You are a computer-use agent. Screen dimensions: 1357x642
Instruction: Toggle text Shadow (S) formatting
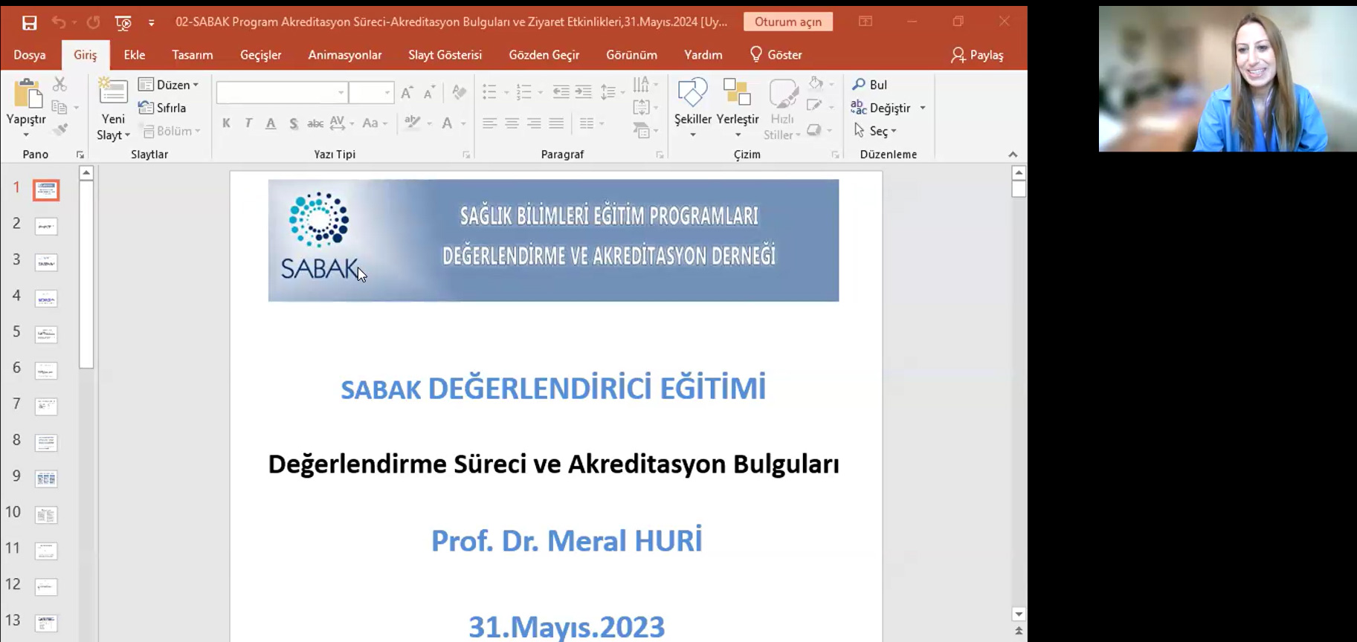(294, 123)
